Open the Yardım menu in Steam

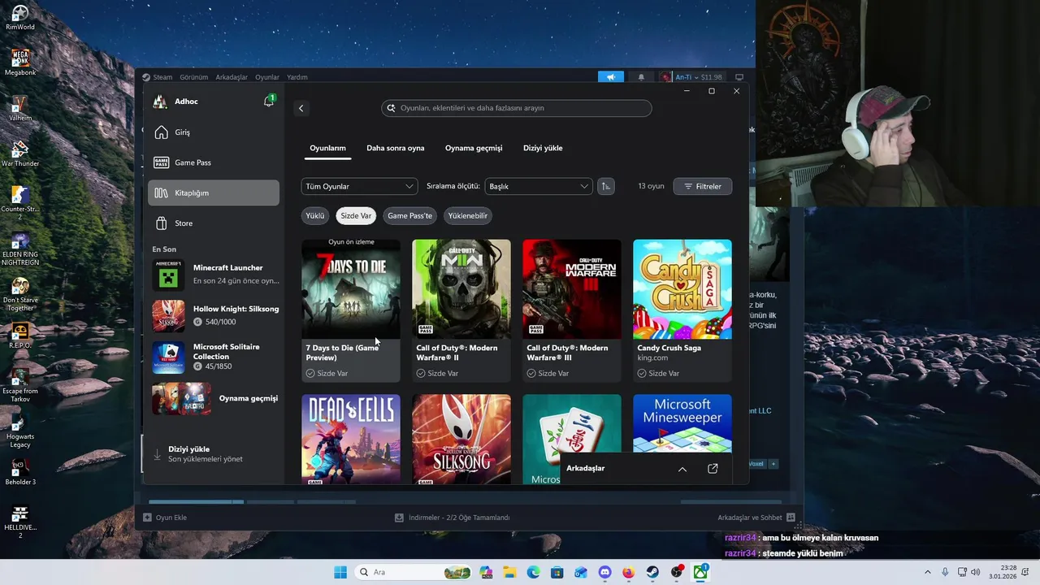pyautogui.click(x=297, y=77)
